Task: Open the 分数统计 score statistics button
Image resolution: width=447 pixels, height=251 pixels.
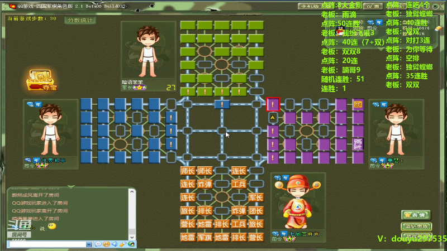Action: pos(80,20)
